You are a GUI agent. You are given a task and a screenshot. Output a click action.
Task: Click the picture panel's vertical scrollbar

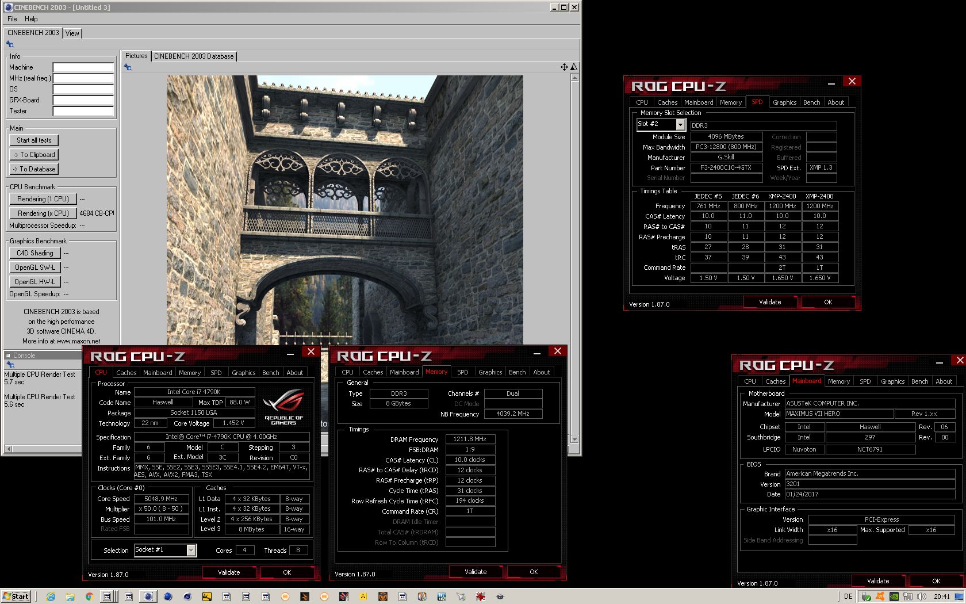[574, 259]
